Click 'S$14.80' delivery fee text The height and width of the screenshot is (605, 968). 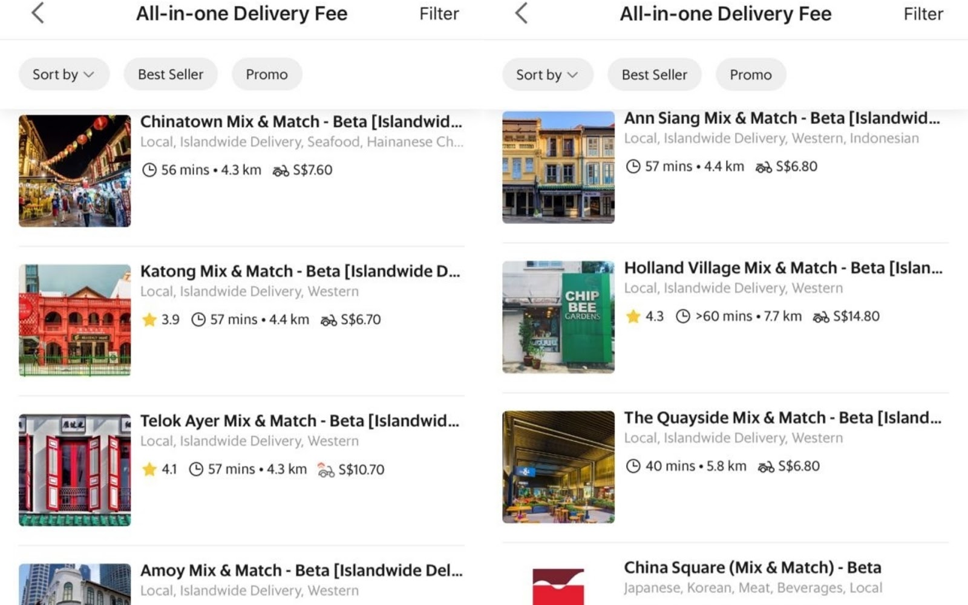point(856,316)
